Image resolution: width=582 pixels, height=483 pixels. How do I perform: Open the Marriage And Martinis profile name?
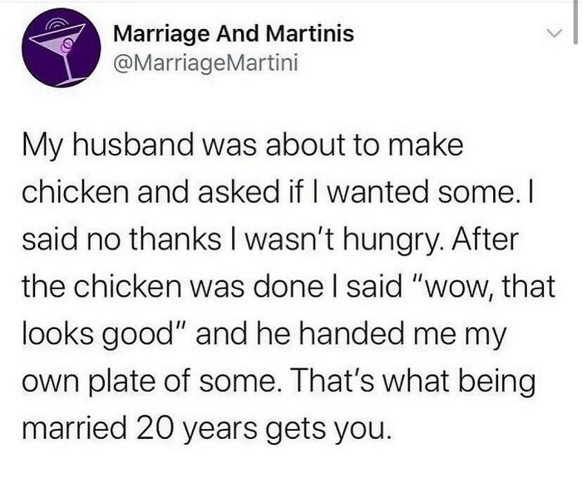click(233, 34)
